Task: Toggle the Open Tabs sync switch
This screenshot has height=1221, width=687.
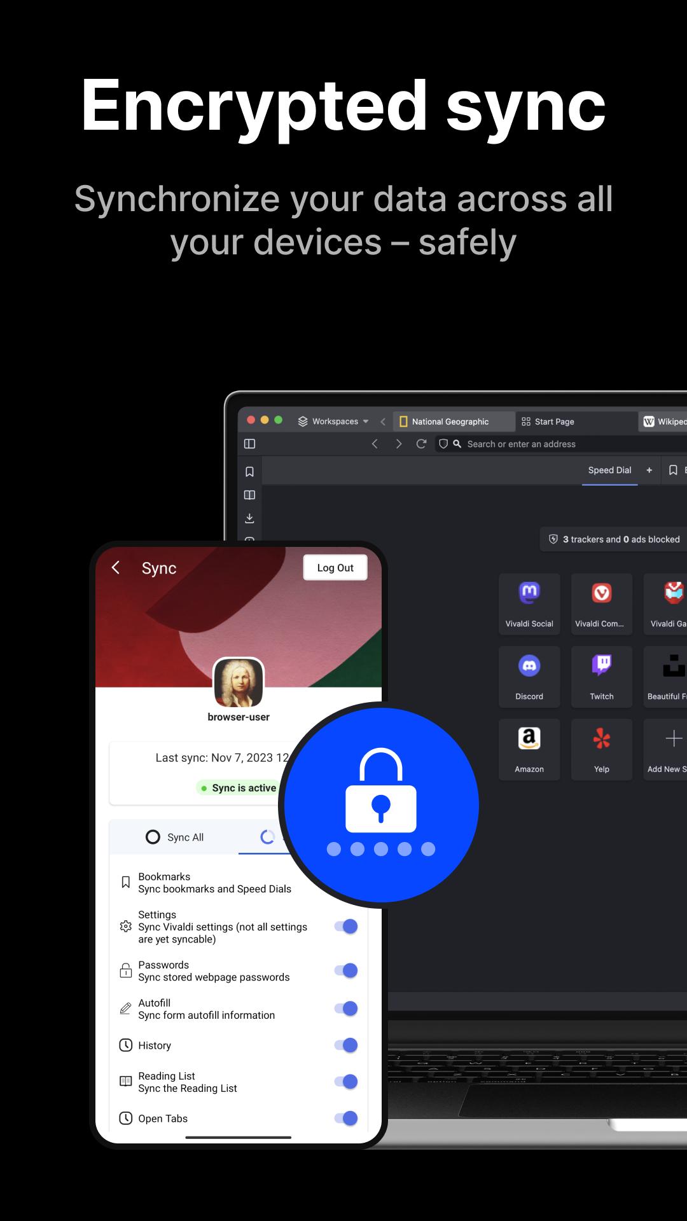Action: [346, 1119]
